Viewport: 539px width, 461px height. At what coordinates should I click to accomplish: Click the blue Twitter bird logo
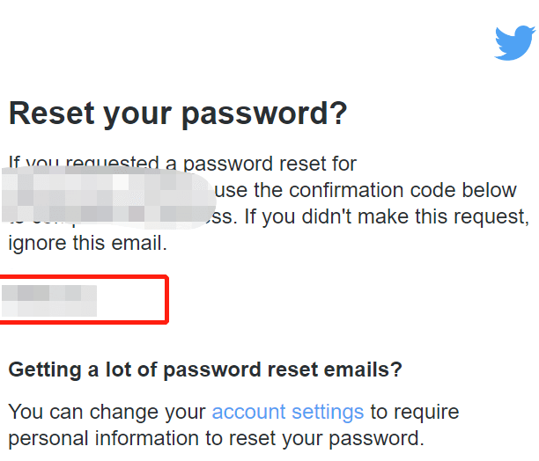point(514,42)
